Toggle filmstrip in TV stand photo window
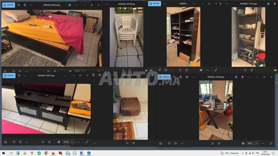Viewport: 278px width, 156px height. (x=6, y=142)
